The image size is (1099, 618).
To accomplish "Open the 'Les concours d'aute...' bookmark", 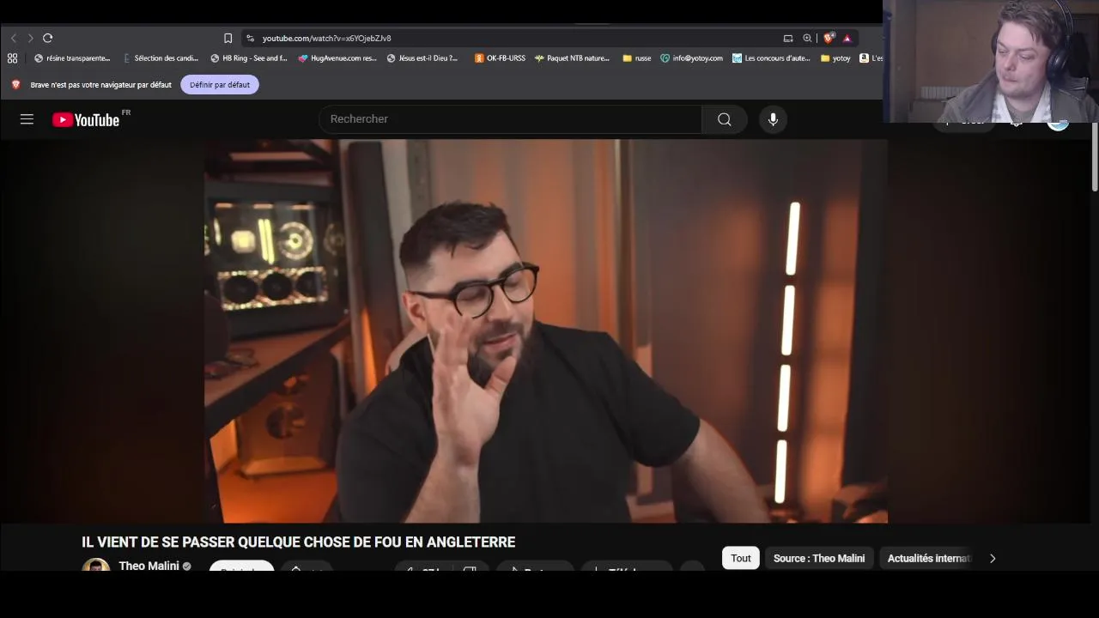I will click(x=771, y=58).
